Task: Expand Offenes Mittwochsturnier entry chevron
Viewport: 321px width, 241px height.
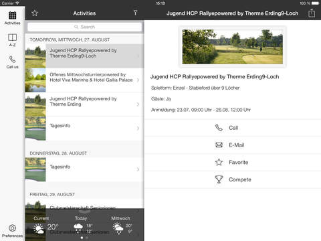Action: click(138, 80)
